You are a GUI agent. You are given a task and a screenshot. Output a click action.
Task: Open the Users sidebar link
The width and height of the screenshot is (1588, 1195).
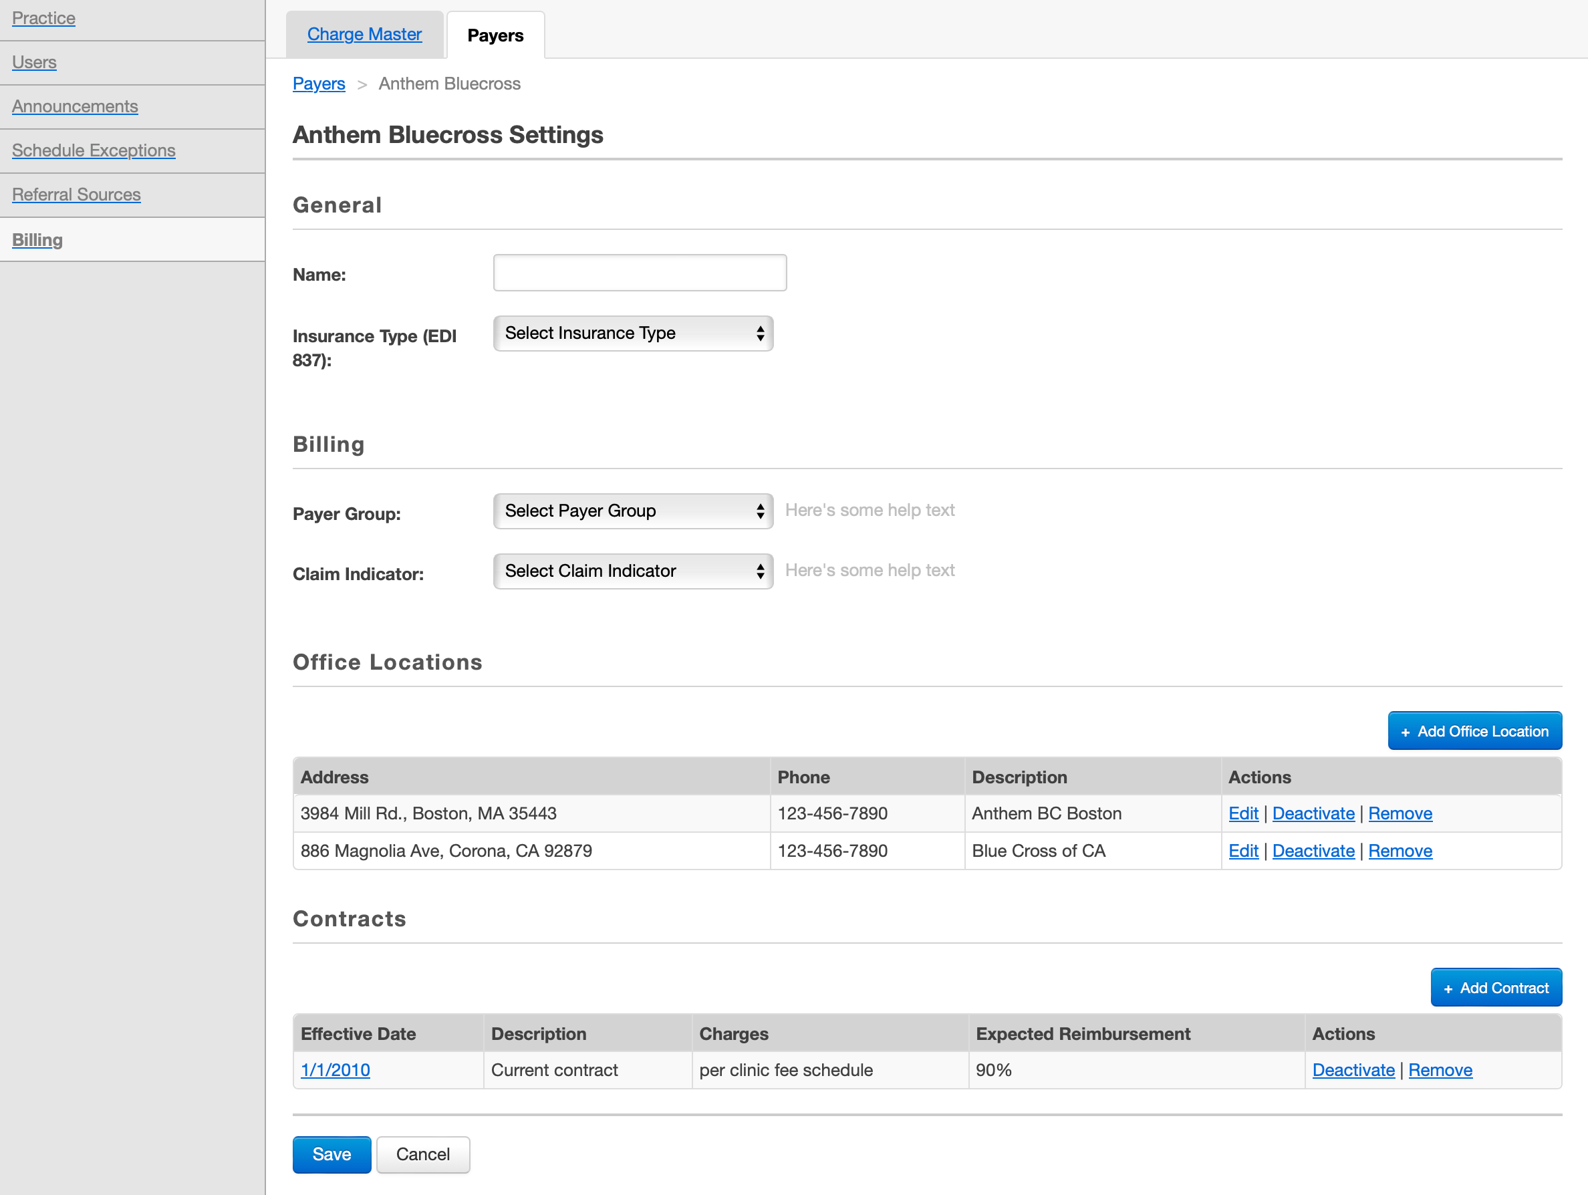tap(35, 62)
